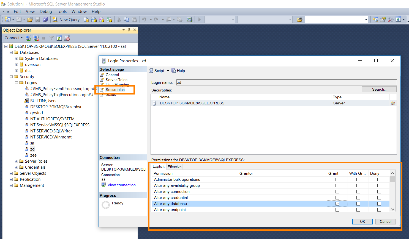Screen dimensions: 409x239
Task: Open the Script dropdown arrow
Action: click(168, 71)
